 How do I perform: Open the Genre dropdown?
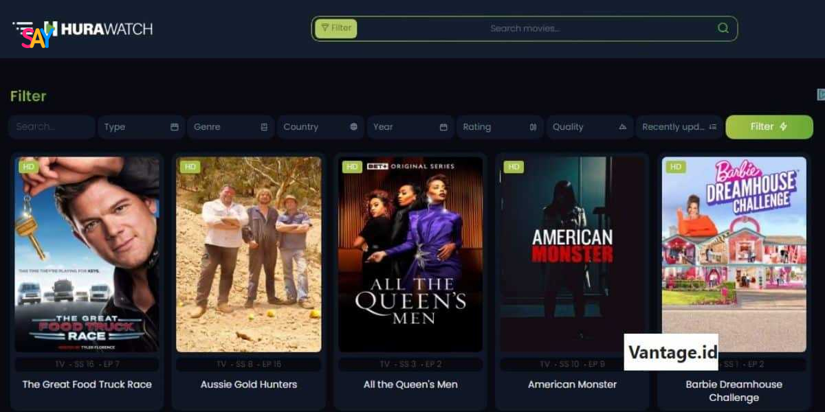pyautogui.click(x=230, y=127)
